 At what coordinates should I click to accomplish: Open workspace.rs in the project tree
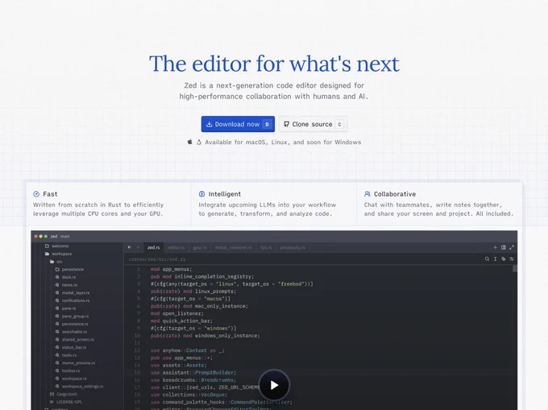(74, 379)
